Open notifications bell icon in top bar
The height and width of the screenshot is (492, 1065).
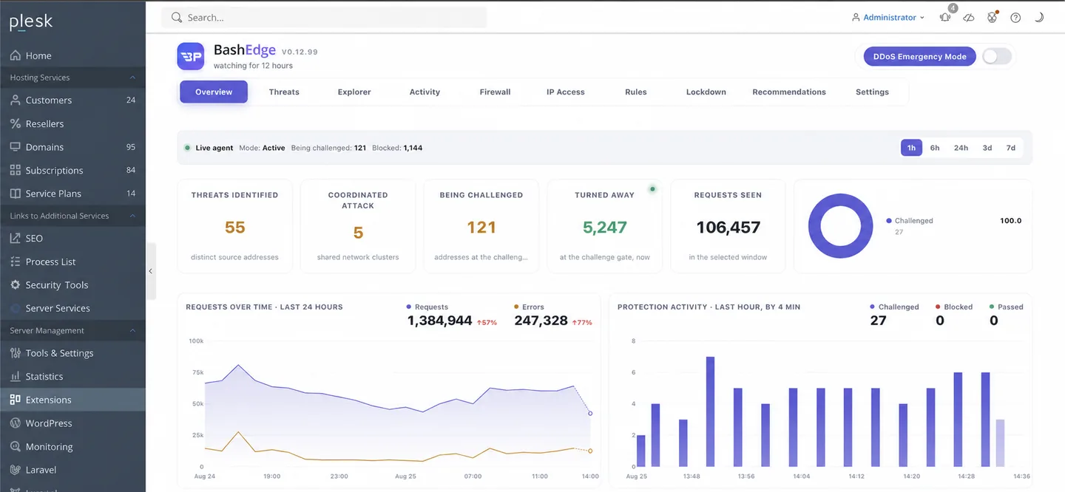[944, 18]
